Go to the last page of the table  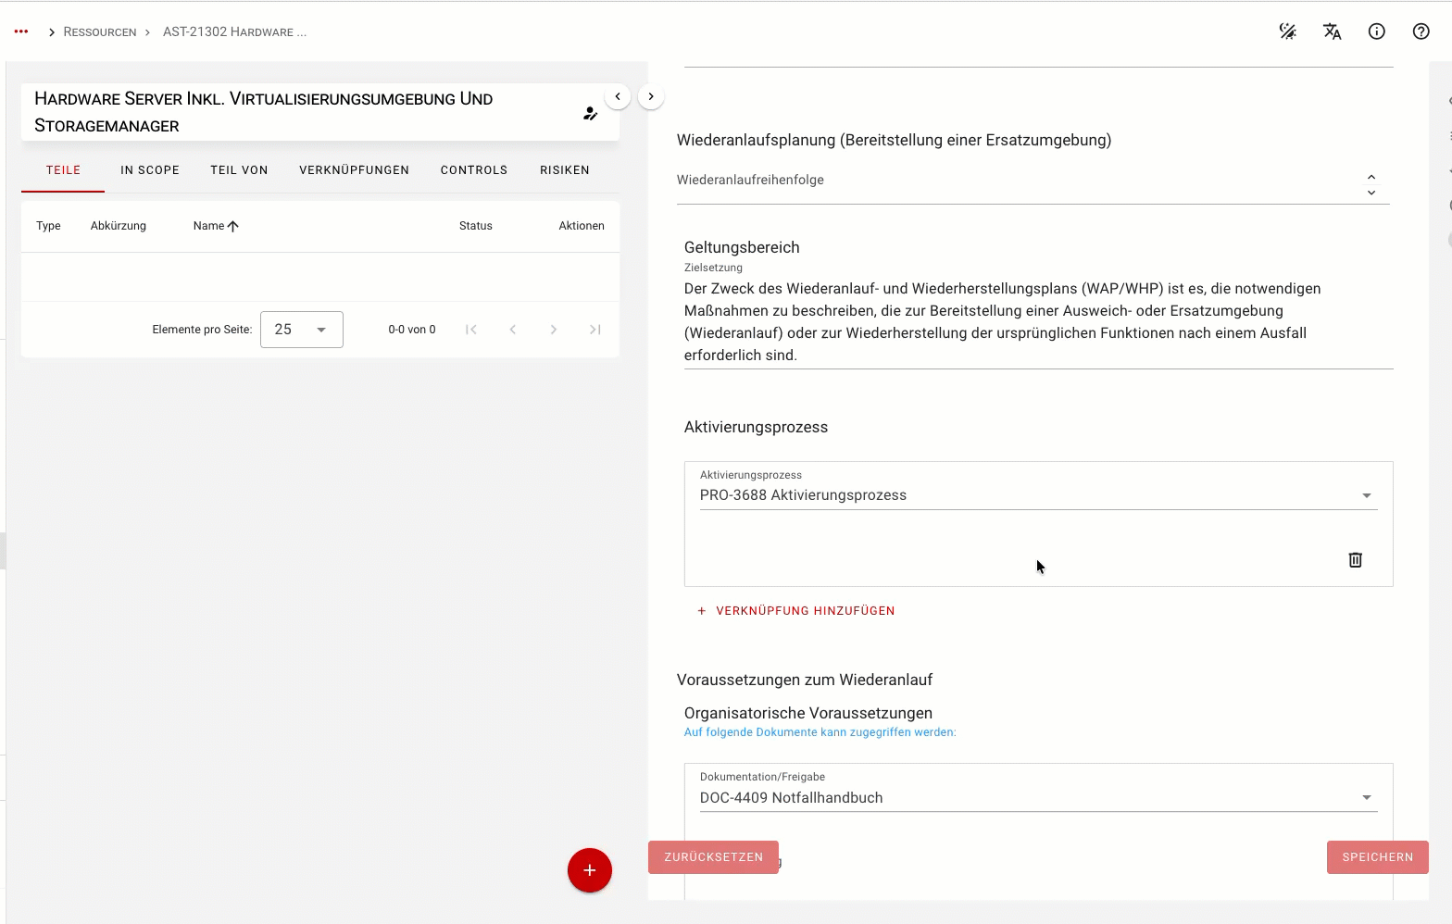click(x=595, y=330)
